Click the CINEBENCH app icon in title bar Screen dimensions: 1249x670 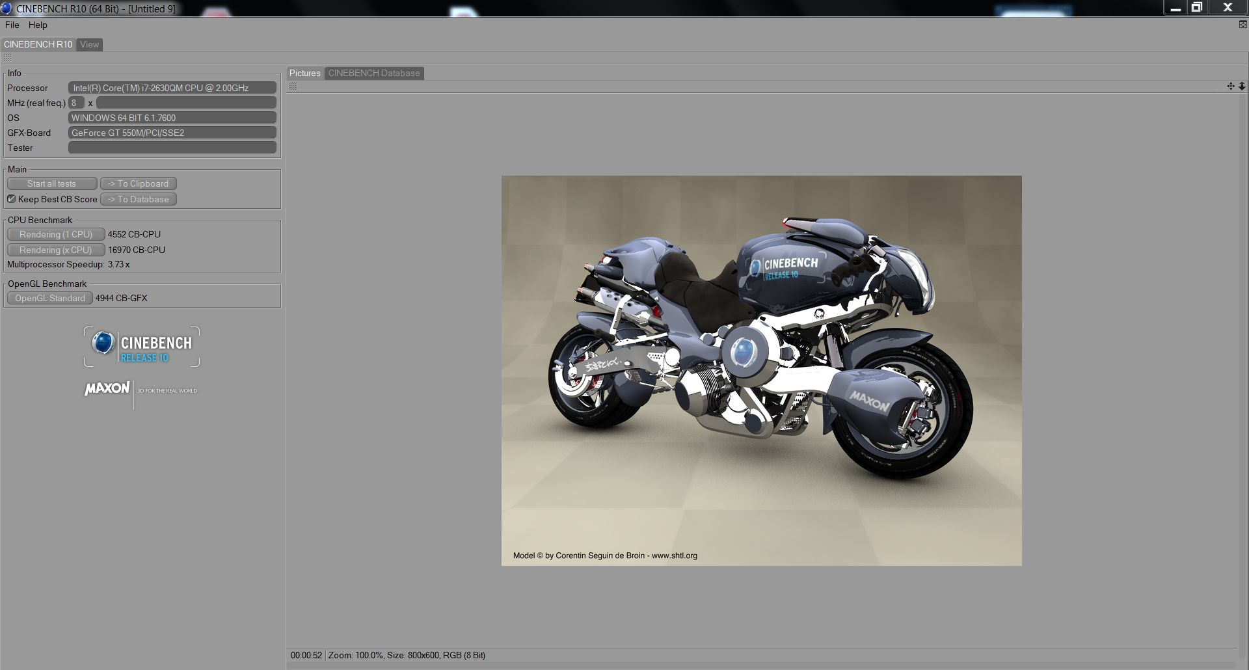(x=7, y=8)
